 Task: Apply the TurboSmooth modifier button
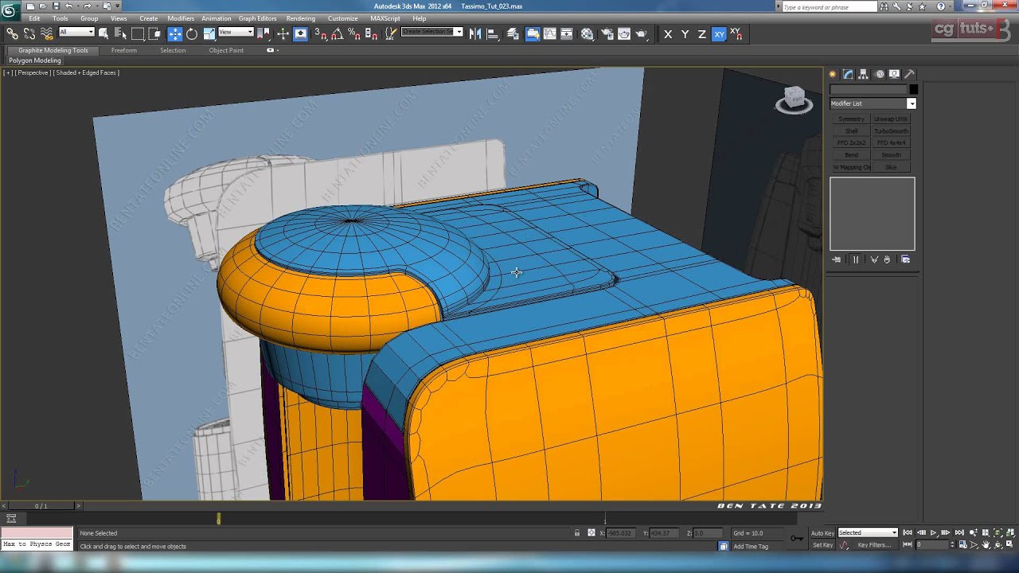891,131
